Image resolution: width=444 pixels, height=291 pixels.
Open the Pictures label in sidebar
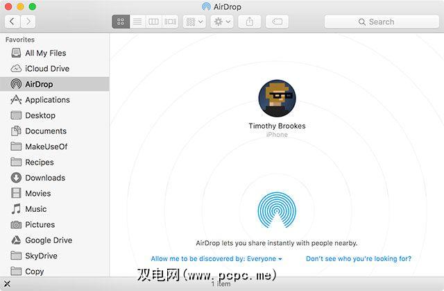(x=40, y=224)
